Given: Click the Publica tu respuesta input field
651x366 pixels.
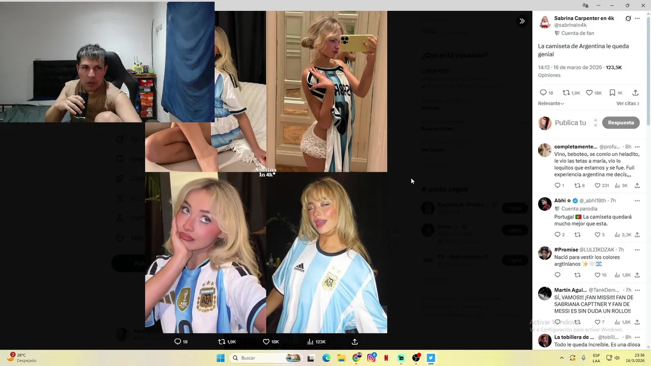Looking at the screenshot, I should click(570, 123).
